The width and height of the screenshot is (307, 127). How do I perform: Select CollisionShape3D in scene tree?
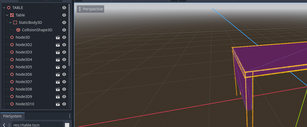[37, 30]
